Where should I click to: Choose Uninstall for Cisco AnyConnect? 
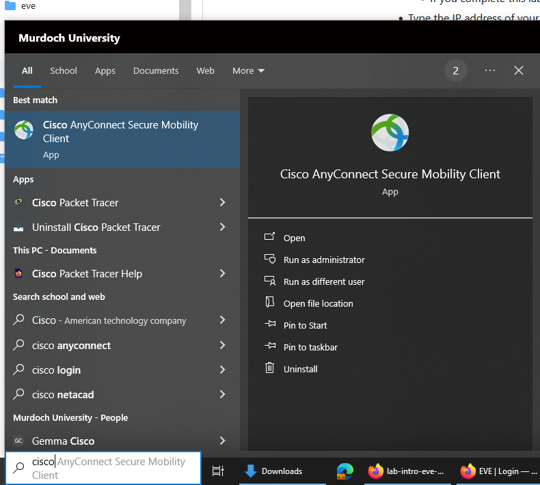[300, 369]
